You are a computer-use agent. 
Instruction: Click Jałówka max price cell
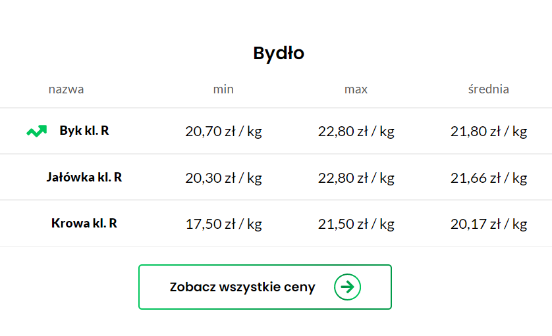356,178
